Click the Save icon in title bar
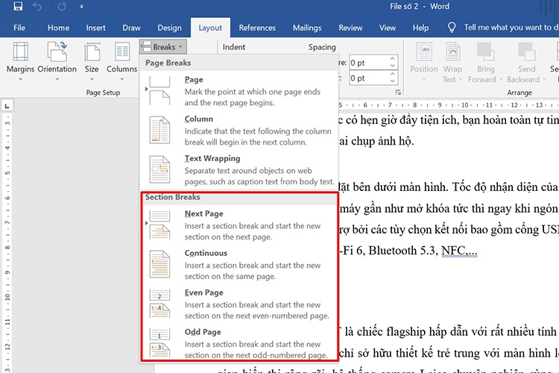 [18, 6]
